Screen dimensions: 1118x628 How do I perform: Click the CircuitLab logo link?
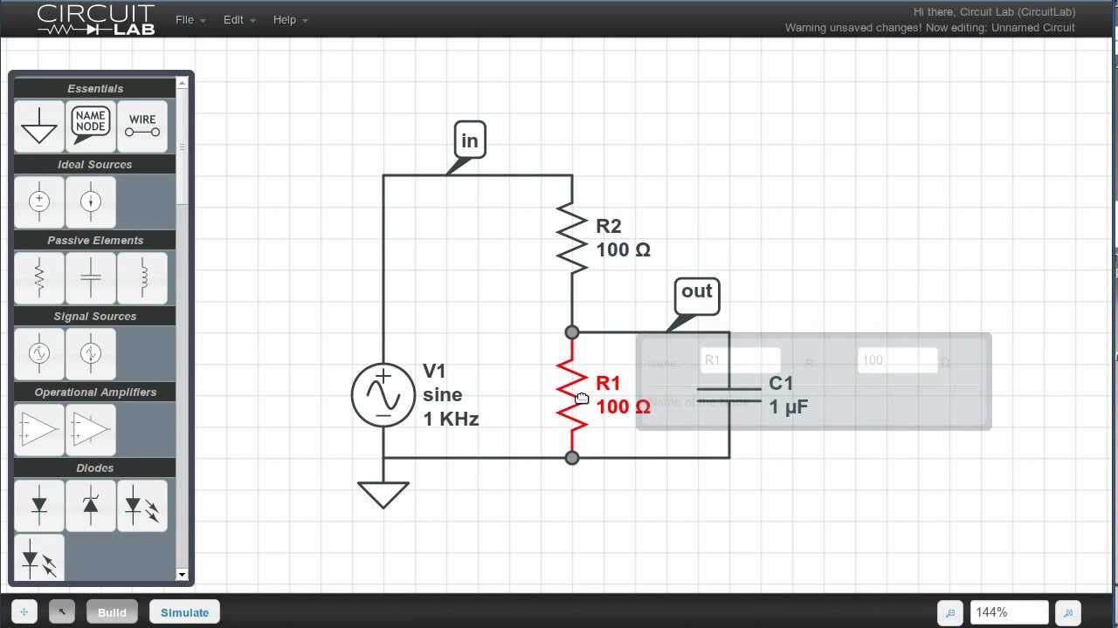click(96, 19)
